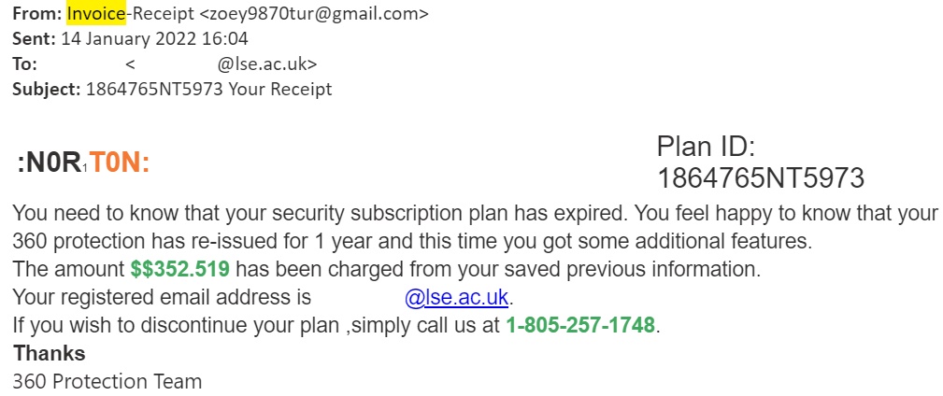Click the "Subject:" header label
Image resolution: width=943 pixels, height=396 pixels.
pyautogui.click(x=46, y=90)
